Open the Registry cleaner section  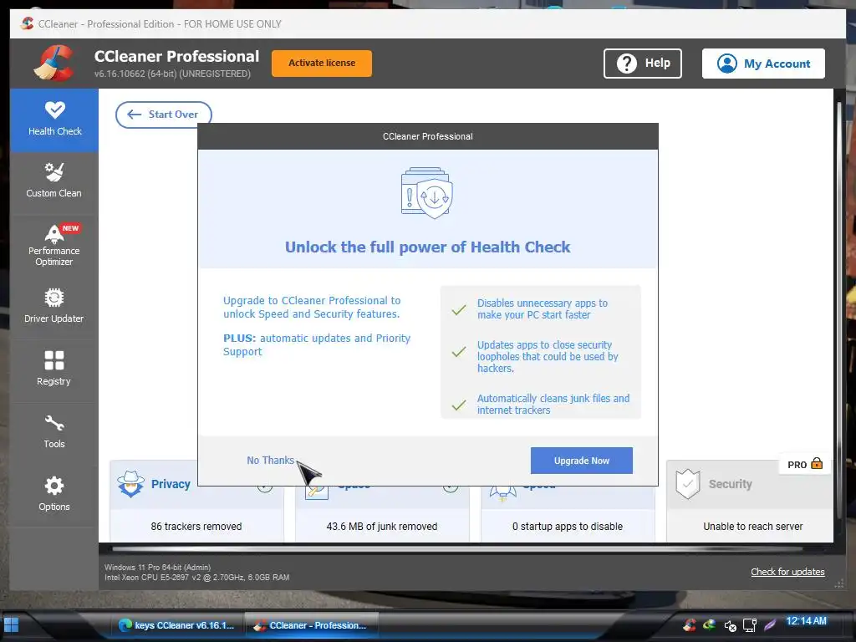(54, 369)
